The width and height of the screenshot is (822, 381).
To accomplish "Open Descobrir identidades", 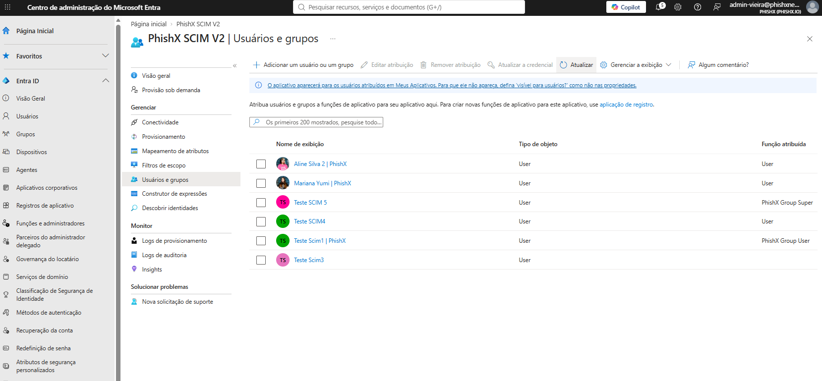I will 170,208.
